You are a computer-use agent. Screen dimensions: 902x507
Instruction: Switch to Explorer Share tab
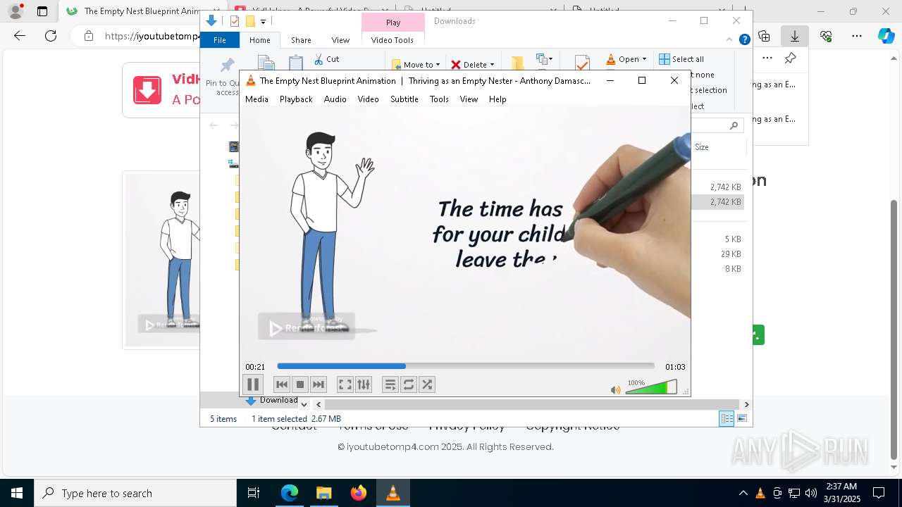[301, 40]
